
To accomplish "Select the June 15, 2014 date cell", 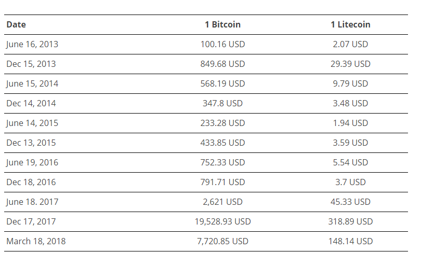I will 32,83.
